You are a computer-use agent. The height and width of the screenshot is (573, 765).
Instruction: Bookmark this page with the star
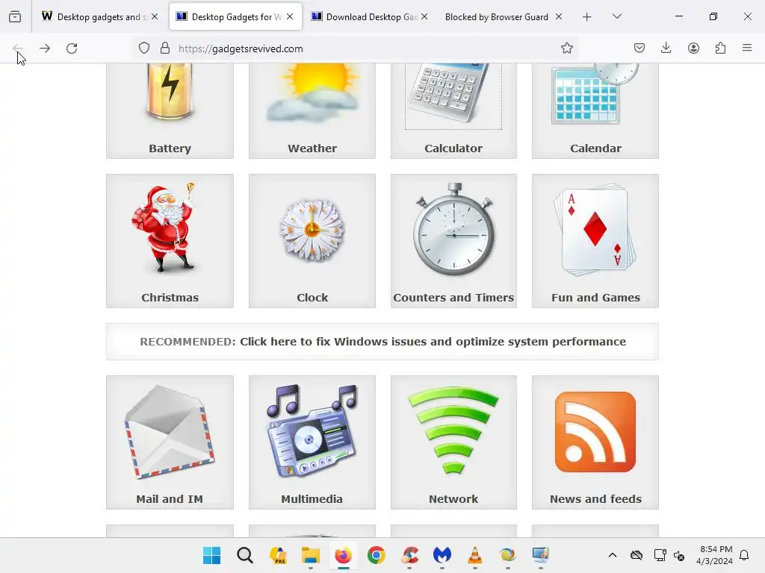coord(566,48)
